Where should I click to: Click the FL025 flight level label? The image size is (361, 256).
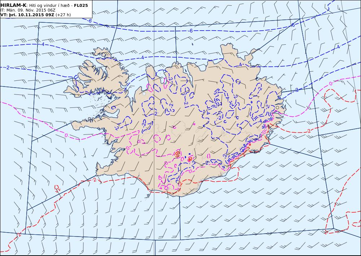tap(81, 5)
